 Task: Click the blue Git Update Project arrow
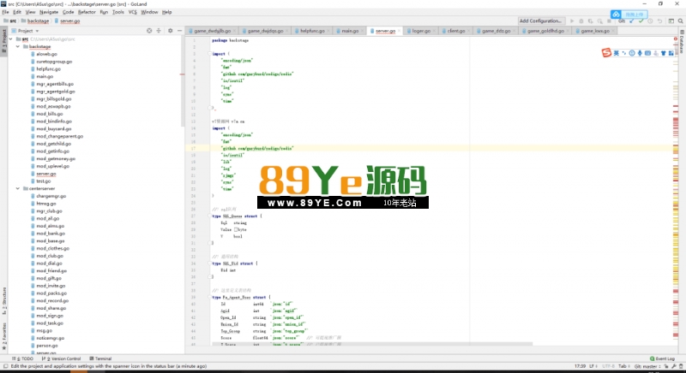(x=631, y=21)
